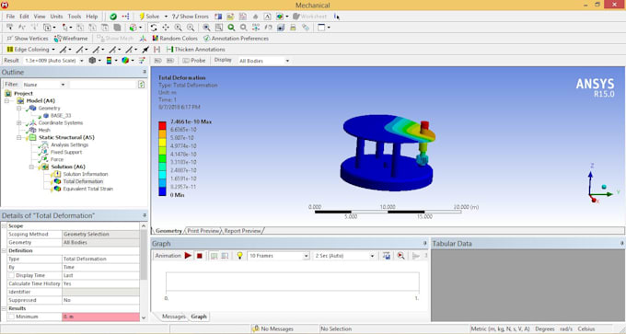
Task: Switch to the Report Preview tab
Action: [x=242, y=231]
